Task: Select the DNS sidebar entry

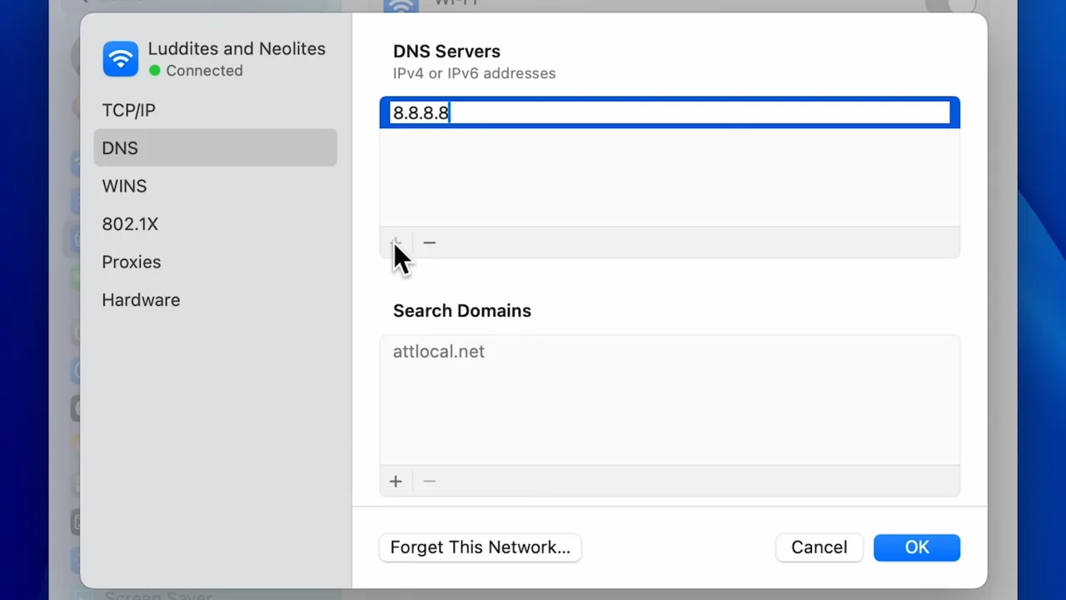Action: coord(119,147)
